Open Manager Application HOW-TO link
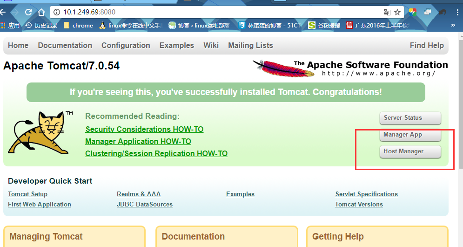Screen dimensions: 463x247 138,141
